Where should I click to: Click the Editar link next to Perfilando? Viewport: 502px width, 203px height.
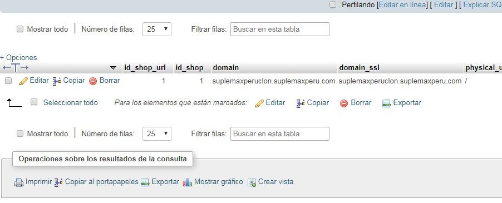[x=444, y=5]
